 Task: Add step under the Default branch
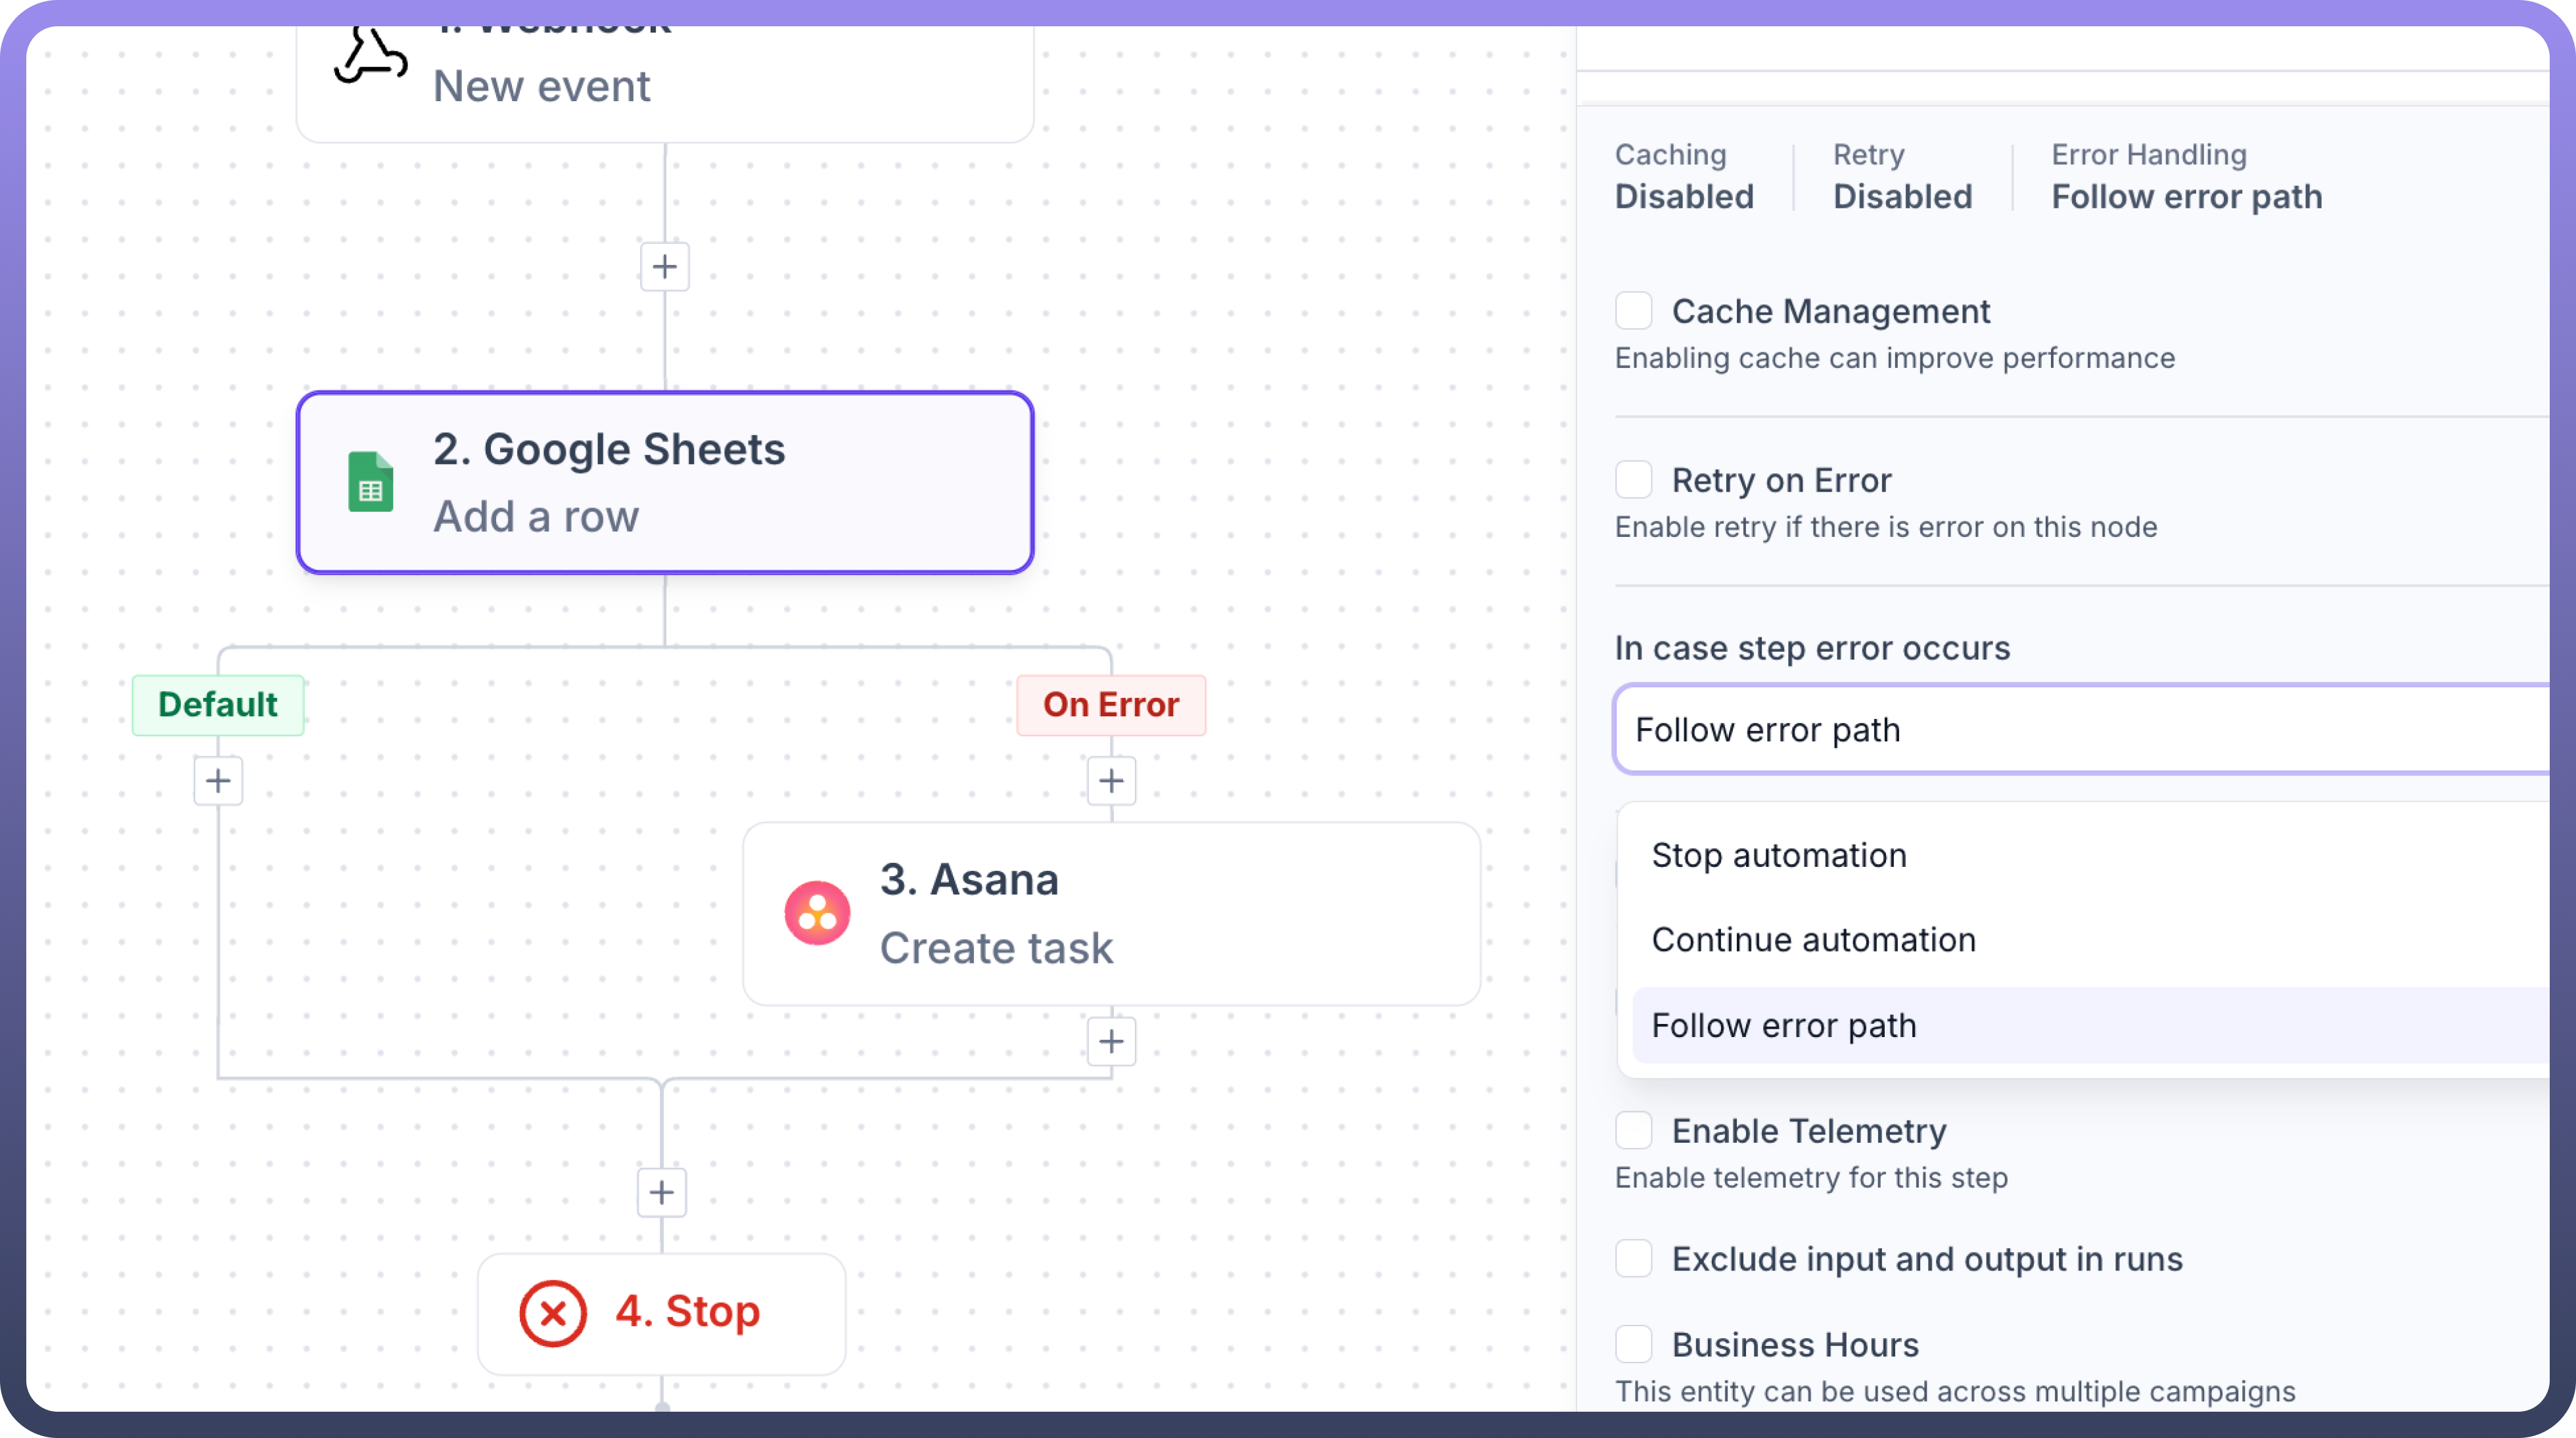(218, 781)
